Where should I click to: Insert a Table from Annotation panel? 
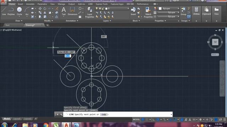tap(80, 17)
